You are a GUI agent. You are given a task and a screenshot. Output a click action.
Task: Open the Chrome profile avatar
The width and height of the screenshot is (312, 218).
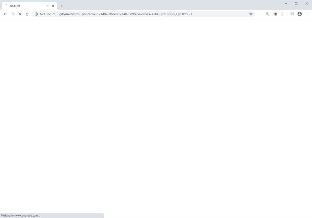[x=300, y=14]
